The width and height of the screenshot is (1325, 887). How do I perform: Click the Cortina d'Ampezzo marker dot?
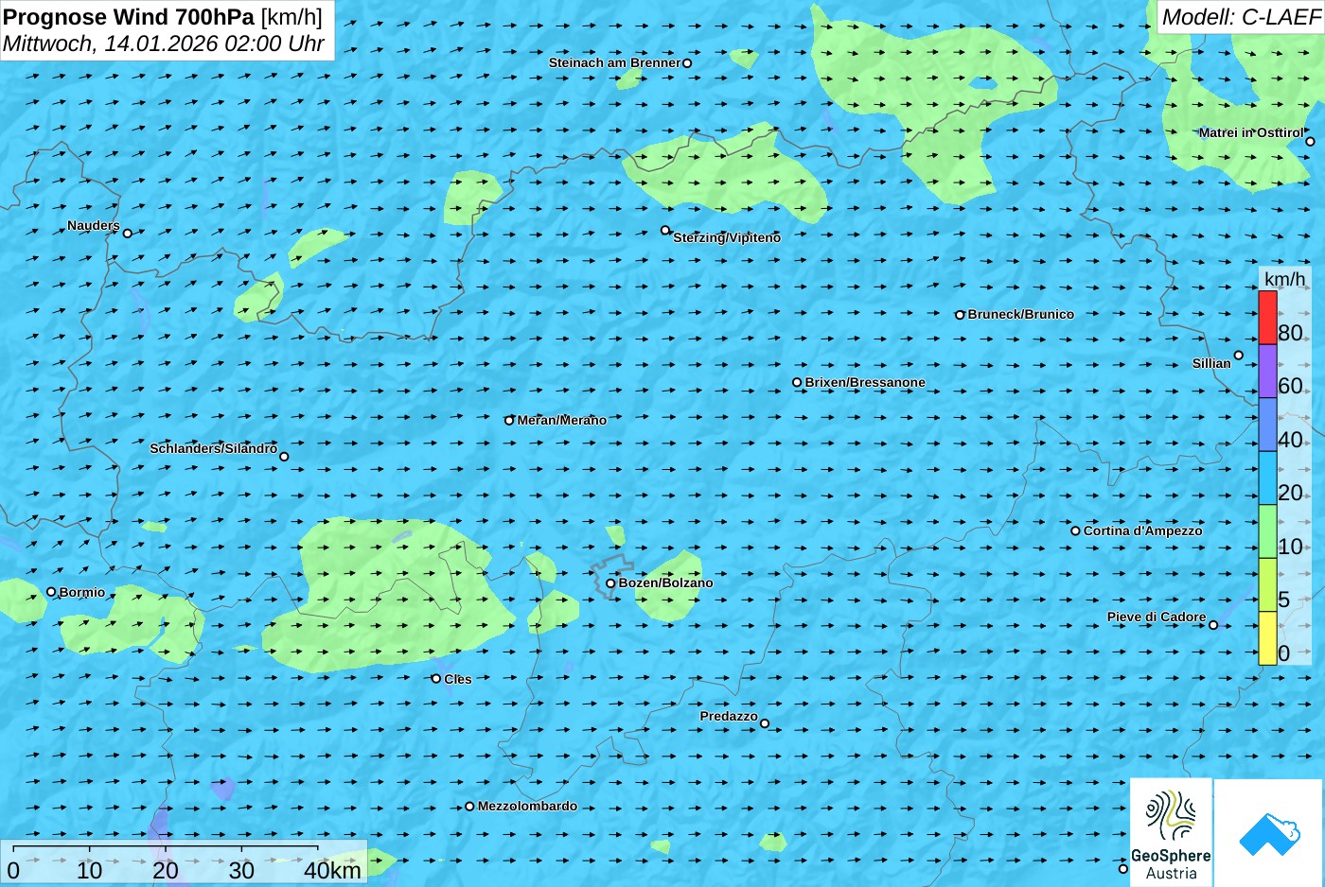point(1075,530)
